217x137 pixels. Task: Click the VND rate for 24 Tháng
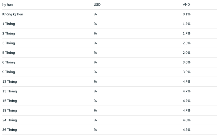[x=187, y=120]
